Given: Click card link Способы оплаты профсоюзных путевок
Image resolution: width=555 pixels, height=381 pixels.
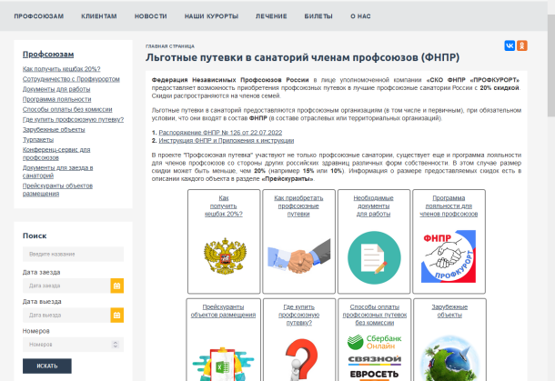Looking at the screenshot, I should pyautogui.click(x=375, y=315).
